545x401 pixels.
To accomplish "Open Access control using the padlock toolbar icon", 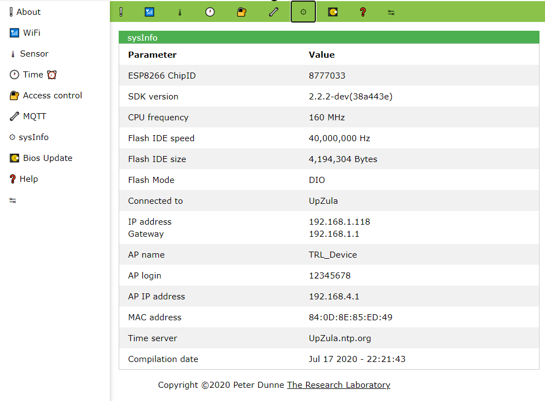I will (242, 12).
